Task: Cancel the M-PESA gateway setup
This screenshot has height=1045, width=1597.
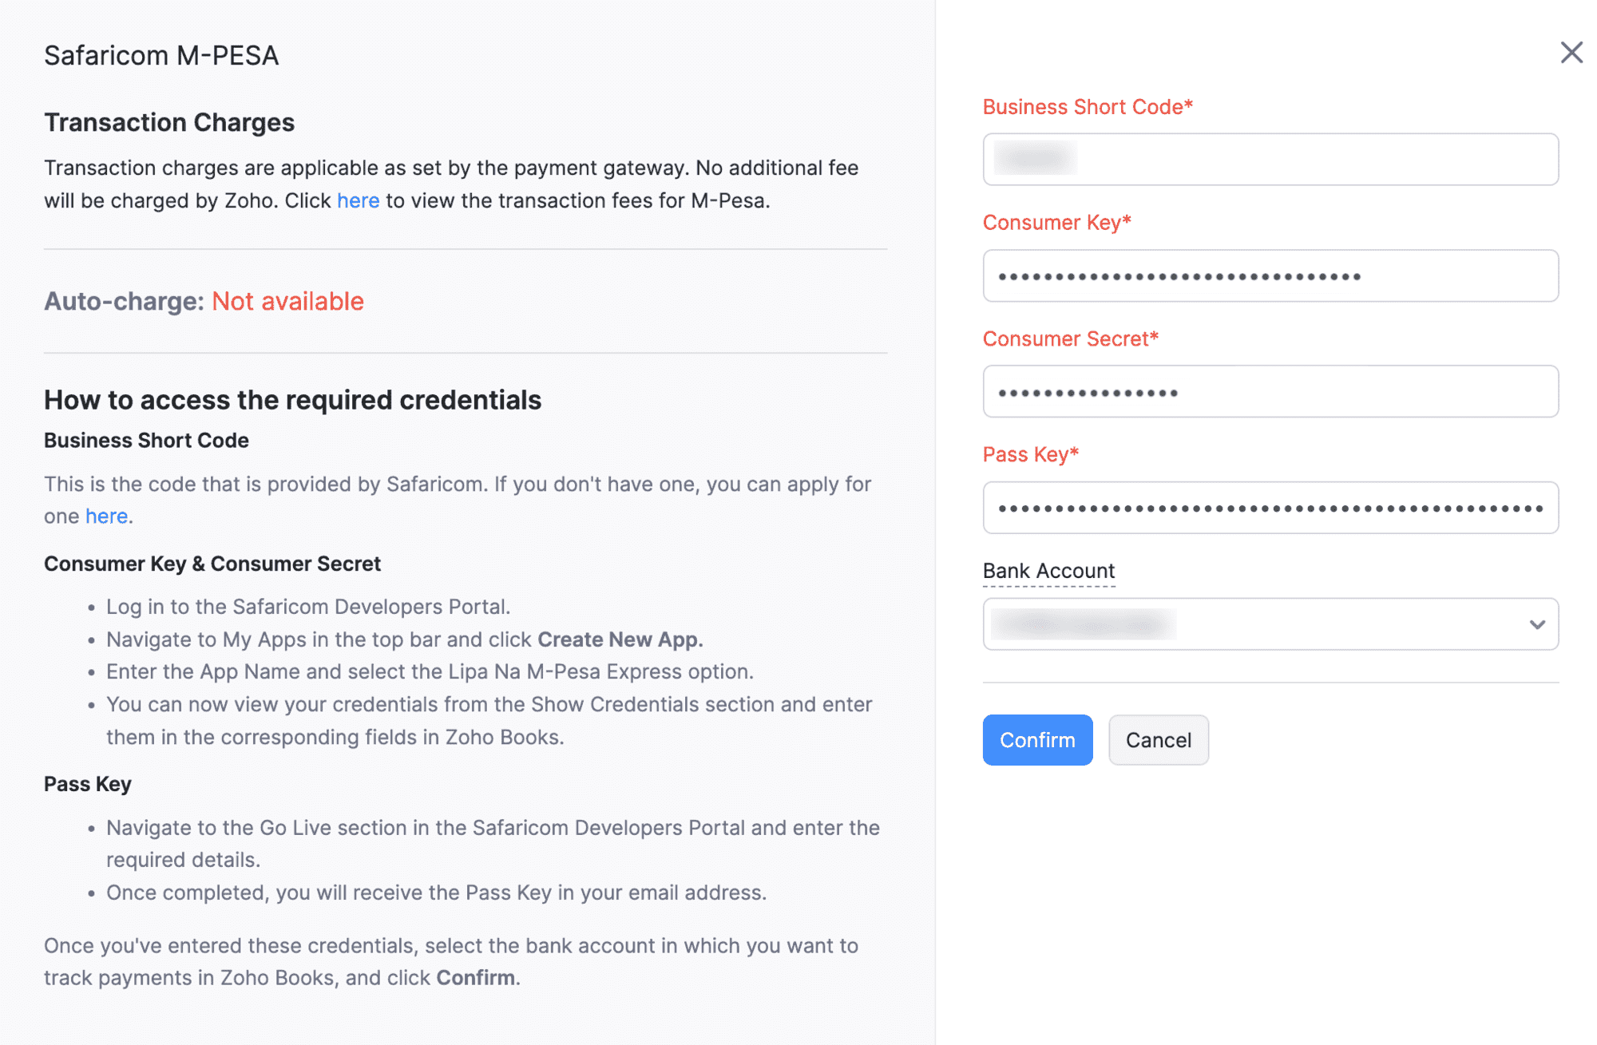Action: [x=1158, y=740]
